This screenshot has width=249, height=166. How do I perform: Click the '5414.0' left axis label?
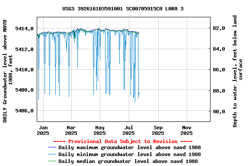(24, 29)
